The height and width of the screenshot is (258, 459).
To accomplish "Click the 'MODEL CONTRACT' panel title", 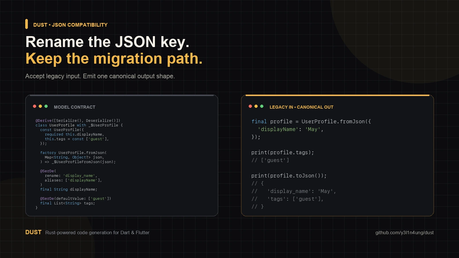I will pyautogui.click(x=75, y=107).
